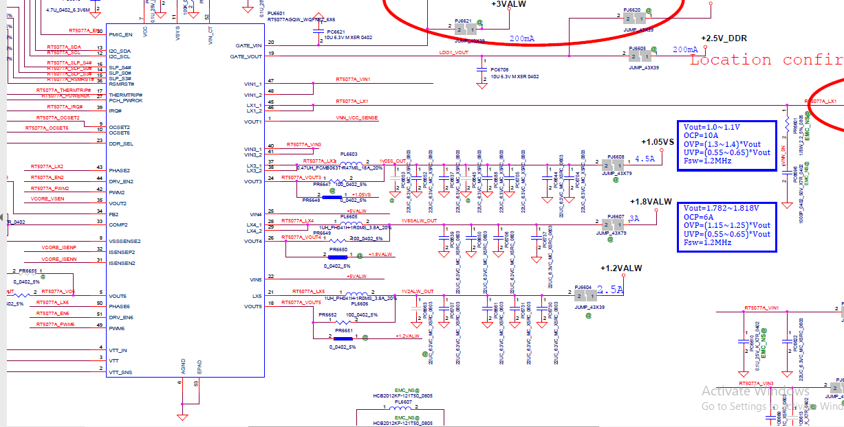Select the VCORE_VSEN net name
Viewport: 844px width, 427px height.
47,198
